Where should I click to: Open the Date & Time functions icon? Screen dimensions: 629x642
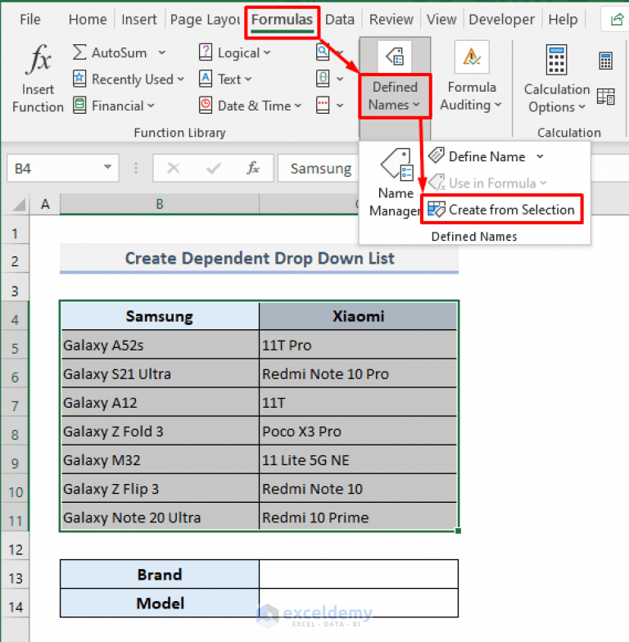[x=205, y=105]
